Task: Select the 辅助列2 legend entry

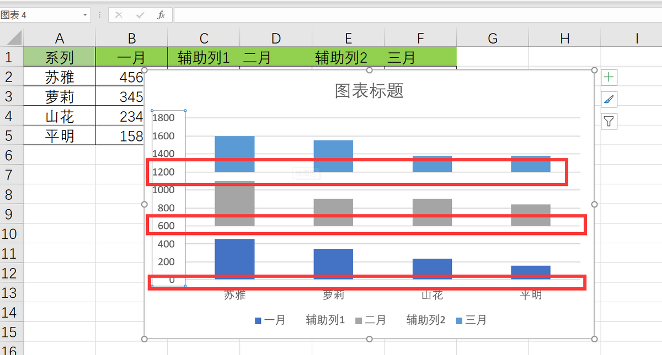Action: [x=426, y=320]
